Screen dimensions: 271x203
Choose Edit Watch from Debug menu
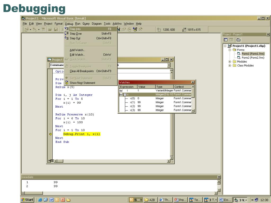pos(91,55)
